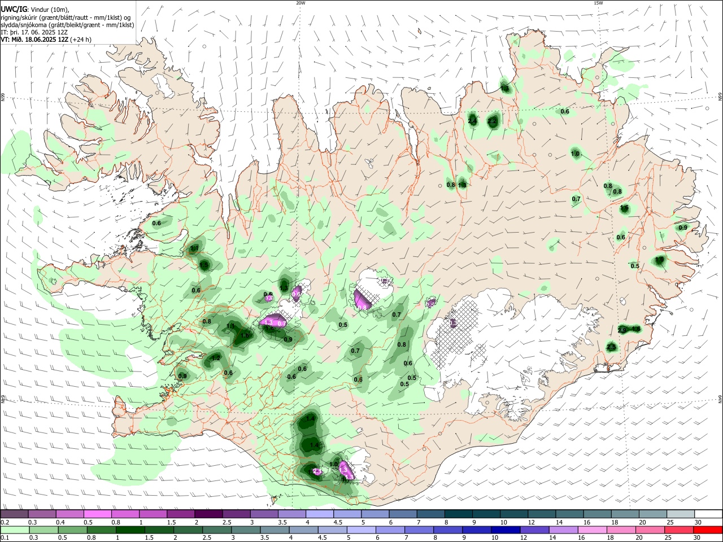Click the '2.2' precipitation value on the map
Screen dimensions: 723x542
[x=492, y=121]
